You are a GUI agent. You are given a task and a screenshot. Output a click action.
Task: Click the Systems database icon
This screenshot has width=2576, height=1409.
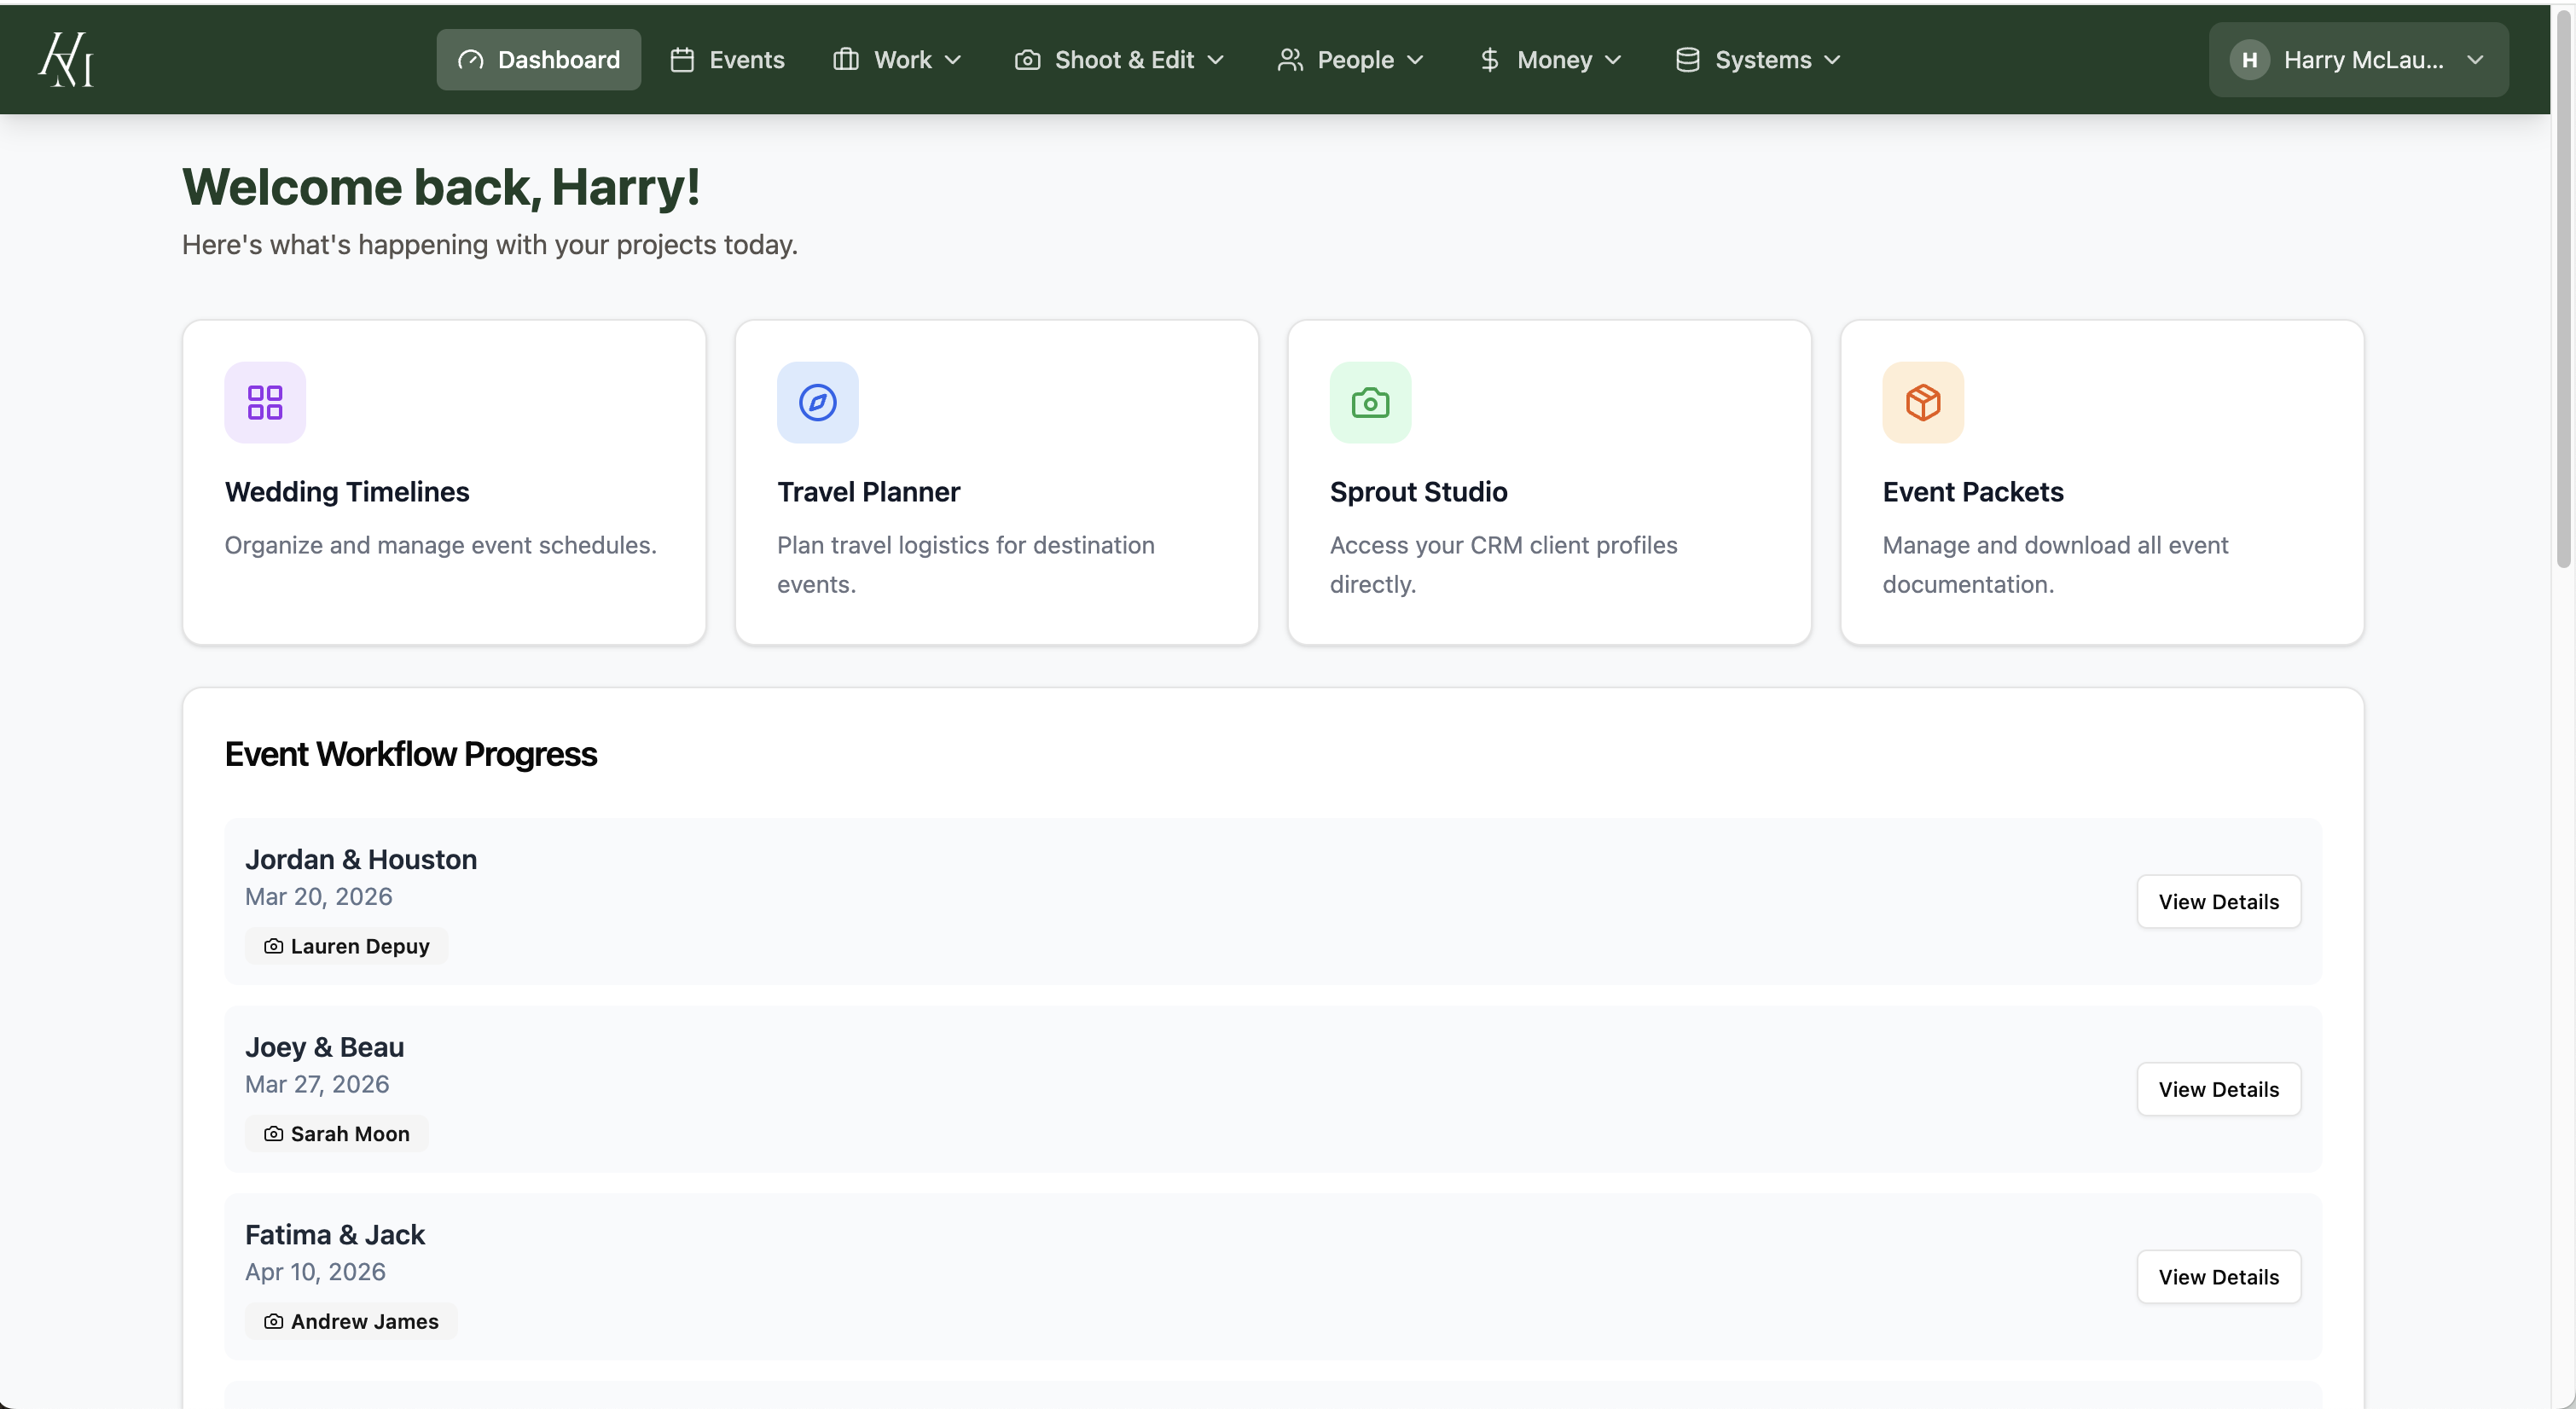tap(1688, 60)
